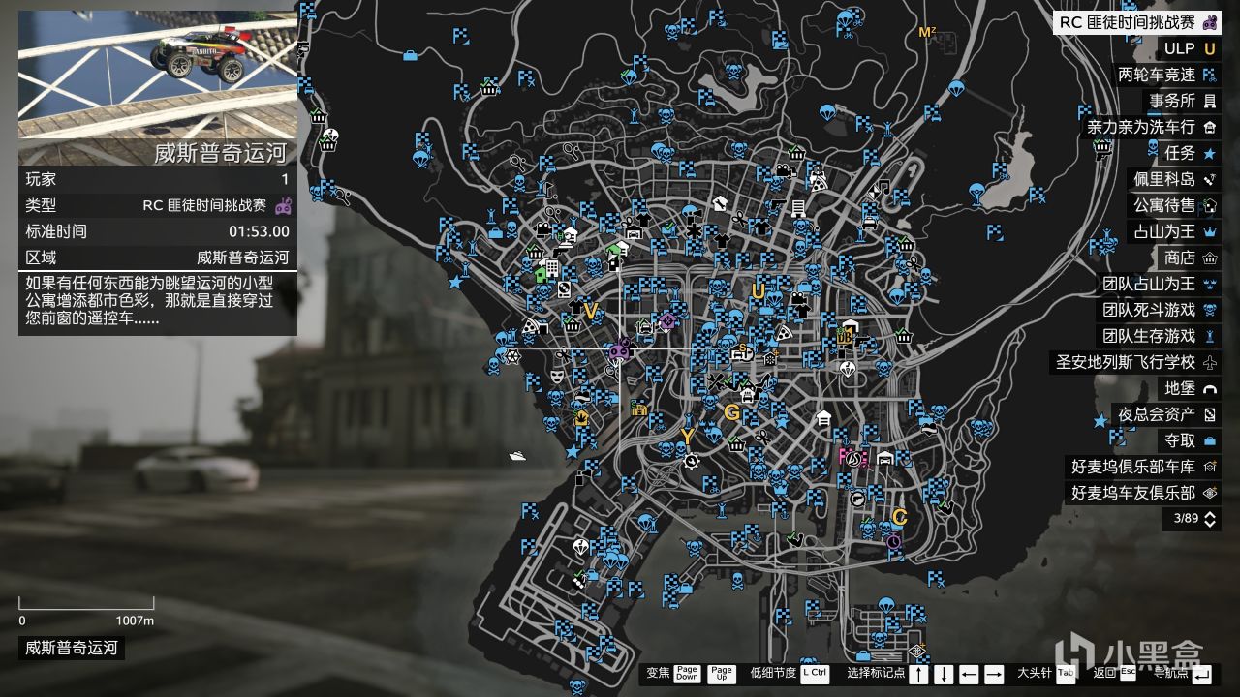1240x697 pixels.
Task: Choose the 团队死斗游戏 legend entry
Action: [x=1159, y=310]
